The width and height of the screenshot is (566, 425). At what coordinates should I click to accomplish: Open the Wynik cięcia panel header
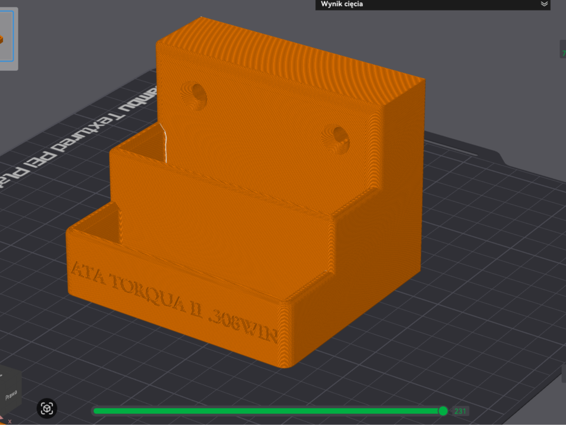click(x=433, y=5)
